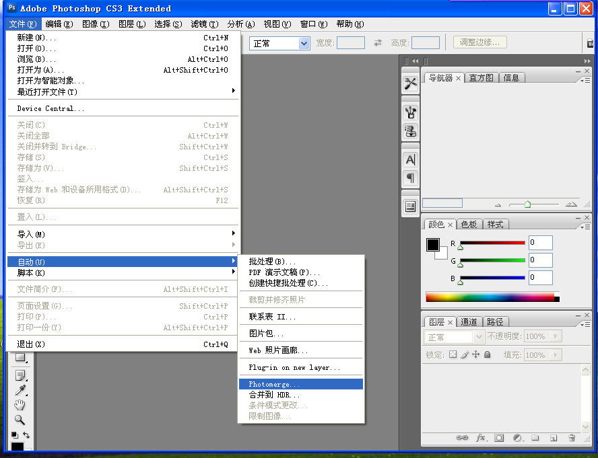Click the R value input field
Viewport: 598px width, 458px height.
coord(540,243)
